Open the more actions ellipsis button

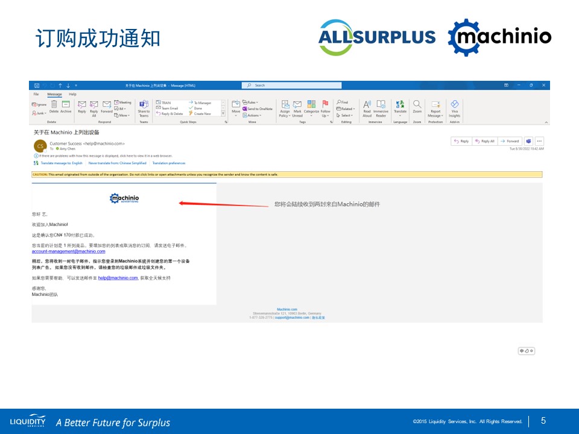(539, 141)
